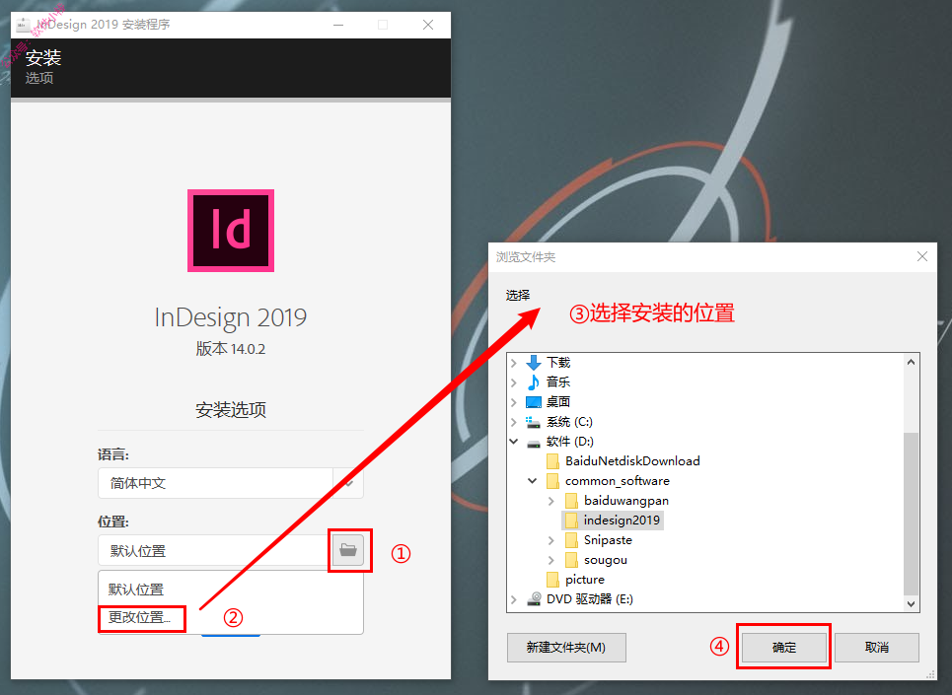Choose 默认位置 from the location menu
This screenshot has height=695, width=952.
tap(136, 589)
